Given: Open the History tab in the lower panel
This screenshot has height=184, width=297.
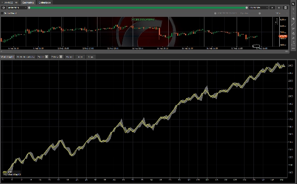Looking at the screenshot, I should (69, 57).
